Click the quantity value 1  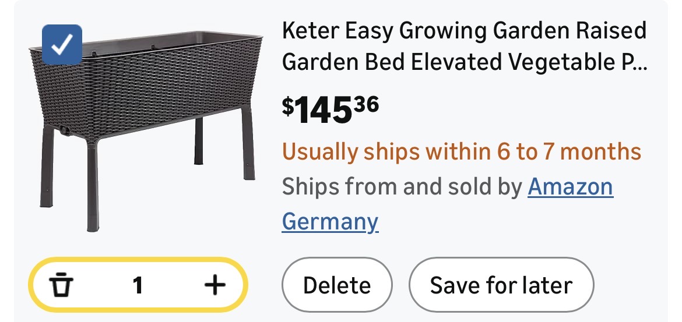138,285
